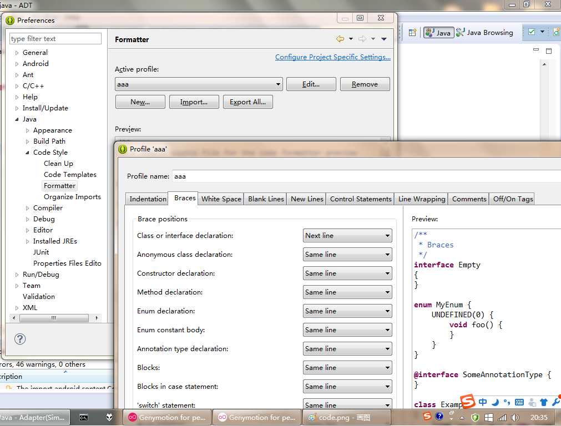561x426 pixels.
Task: Click the preferences tree horizontal scrollbar
Action: (x=54, y=318)
